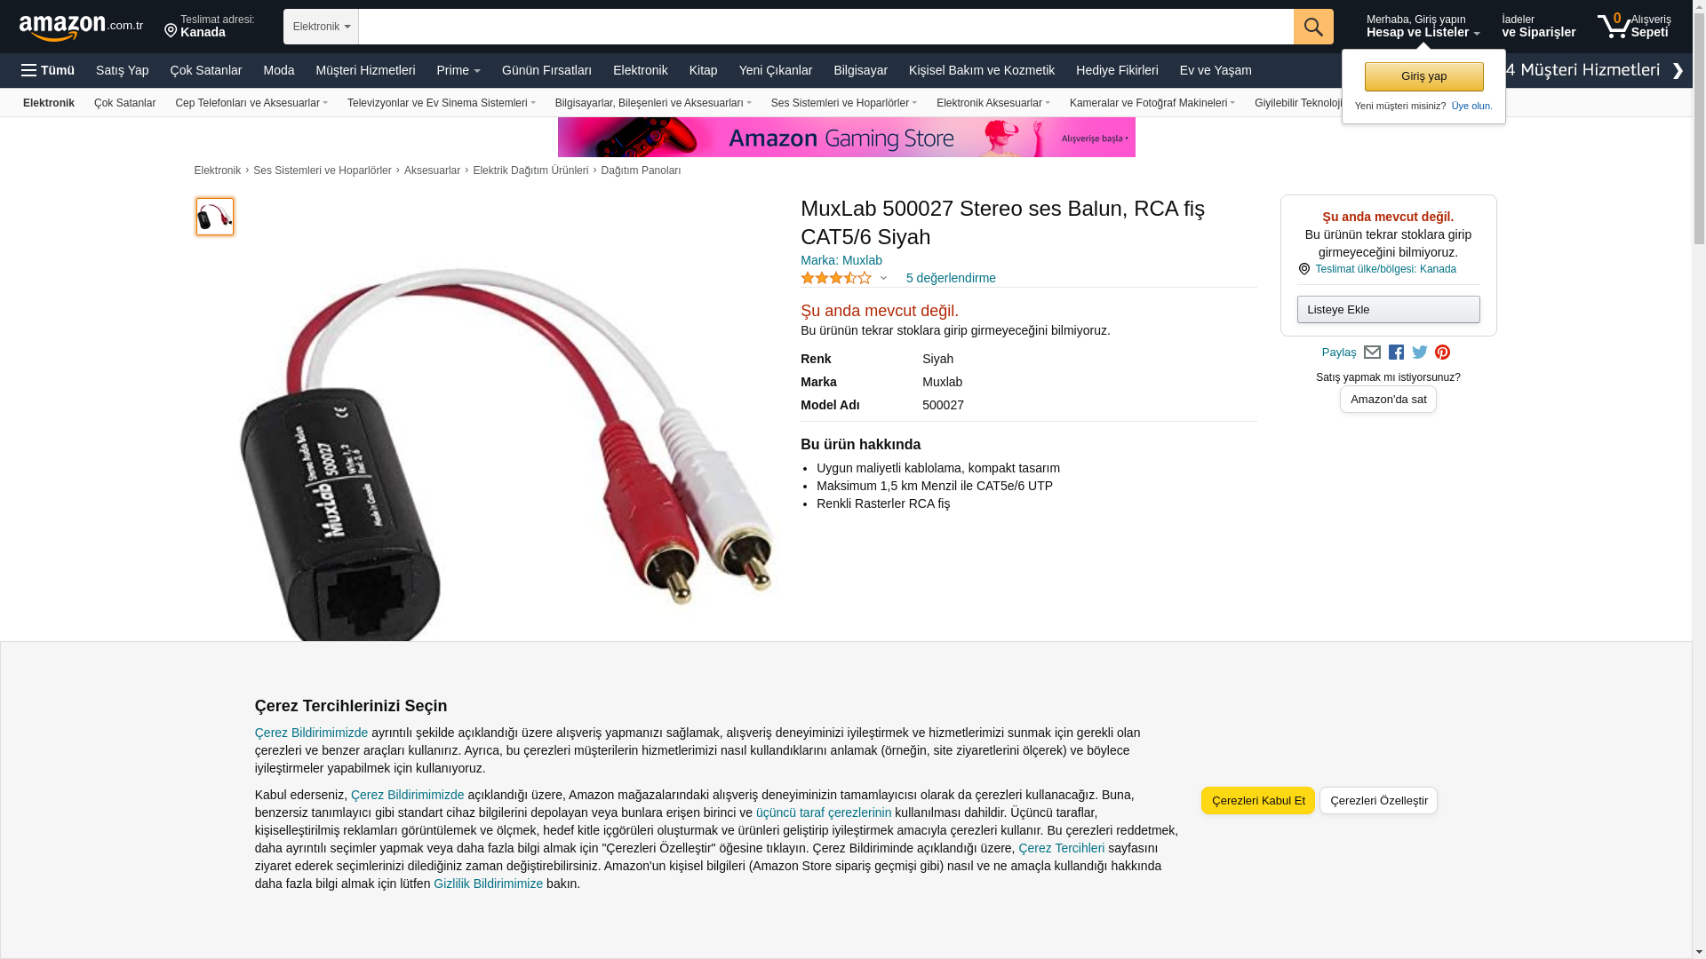
Task: Share the product on Twitter
Action: [1420, 353]
